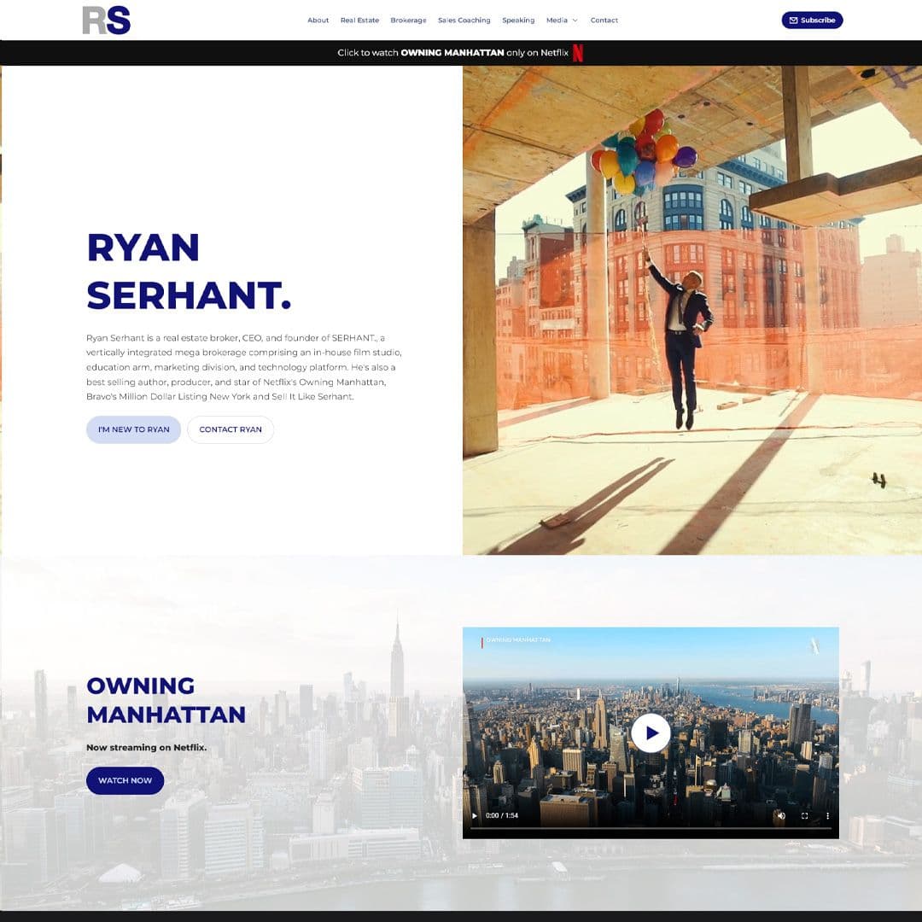
Task: Click the CONTACT RYAN button
Action: [230, 429]
